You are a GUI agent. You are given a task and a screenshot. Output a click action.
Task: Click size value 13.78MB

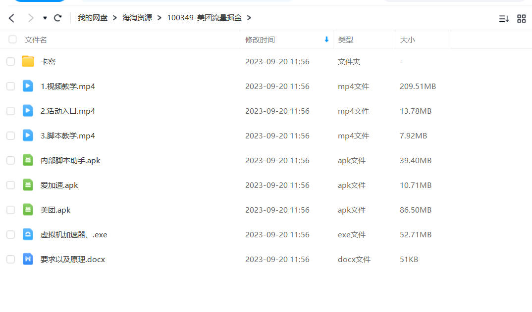coord(416,111)
